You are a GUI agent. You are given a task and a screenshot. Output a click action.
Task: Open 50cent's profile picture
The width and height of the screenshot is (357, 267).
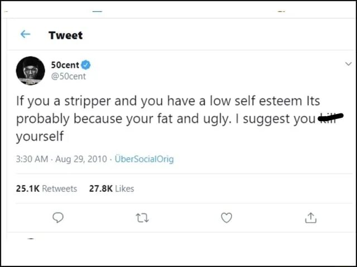(x=30, y=71)
